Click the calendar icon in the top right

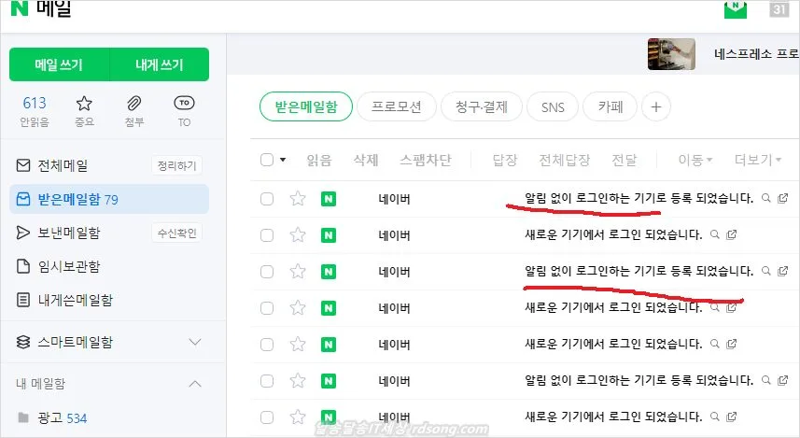click(779, 9)
